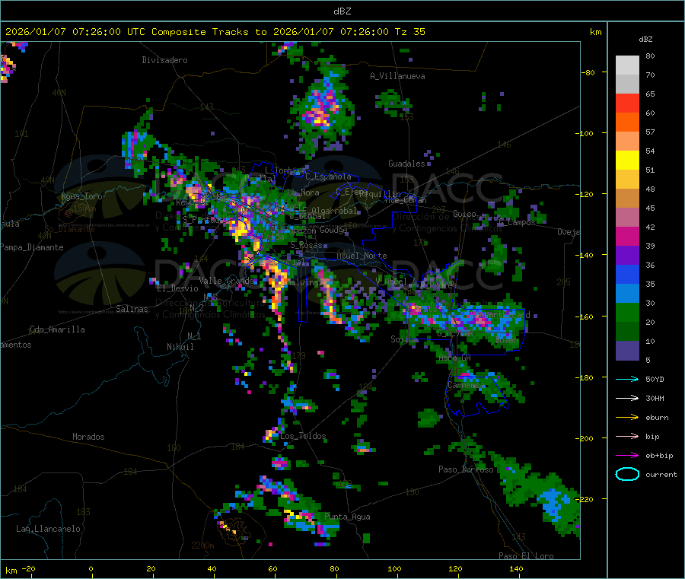Click the Paso_El_Loro map label

[x=526, y=556]
